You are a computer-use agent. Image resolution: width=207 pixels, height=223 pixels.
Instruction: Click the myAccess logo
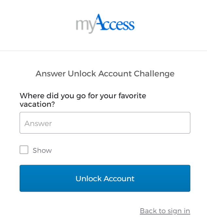click(x=105, y=24)
